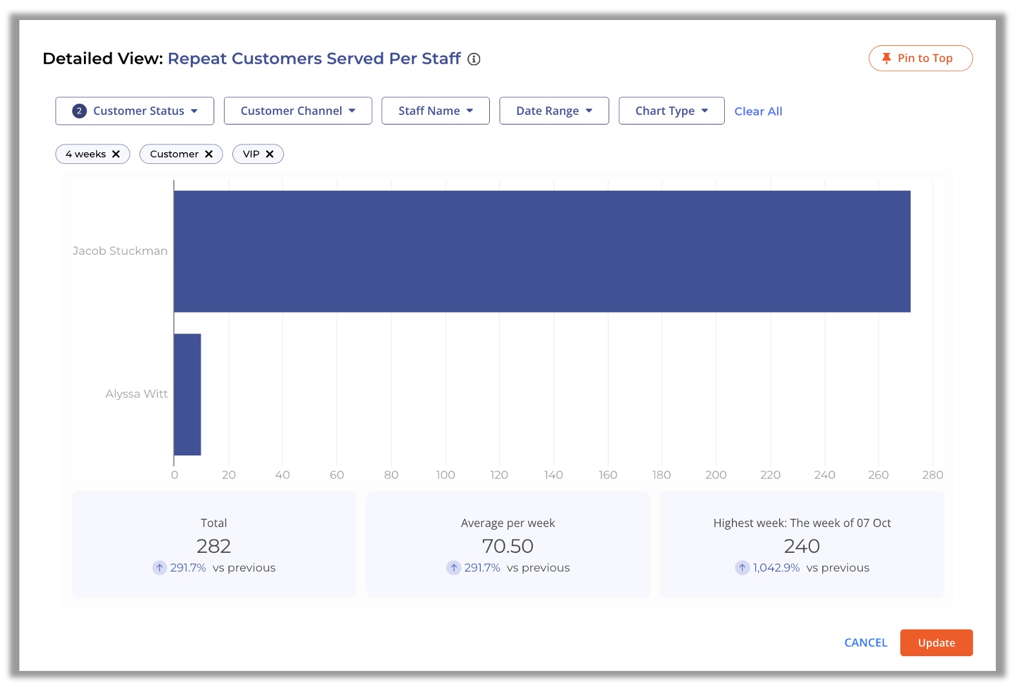Click the Alyssa Witt bar in the chart

188,394
